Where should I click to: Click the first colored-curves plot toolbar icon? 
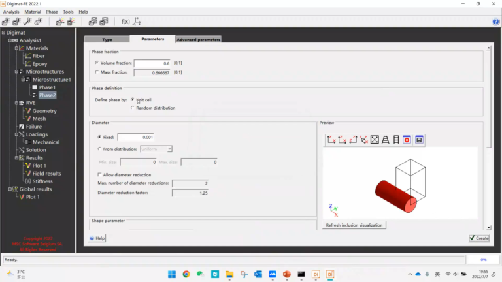[60, 22]
